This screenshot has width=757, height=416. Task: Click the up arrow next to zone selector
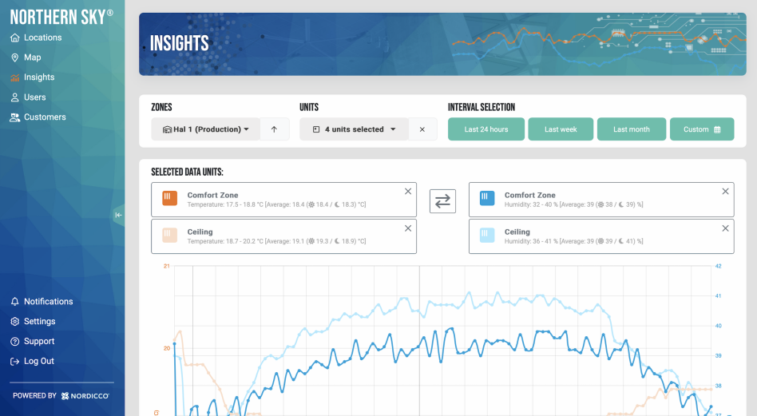(274, 129)
